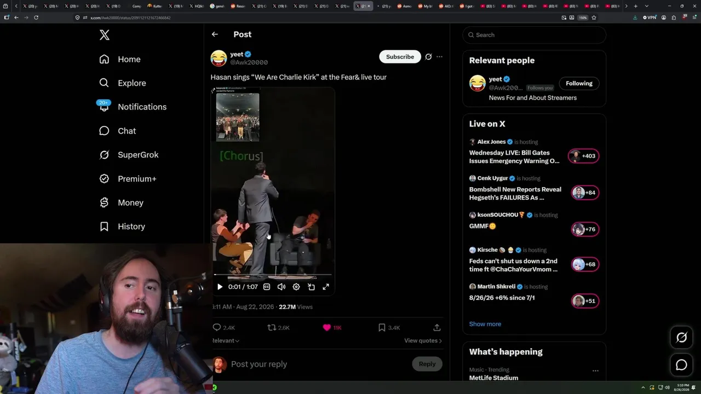Click the Reply button
The width and height of the screenshot is (701, 394).
click(427, 364)
